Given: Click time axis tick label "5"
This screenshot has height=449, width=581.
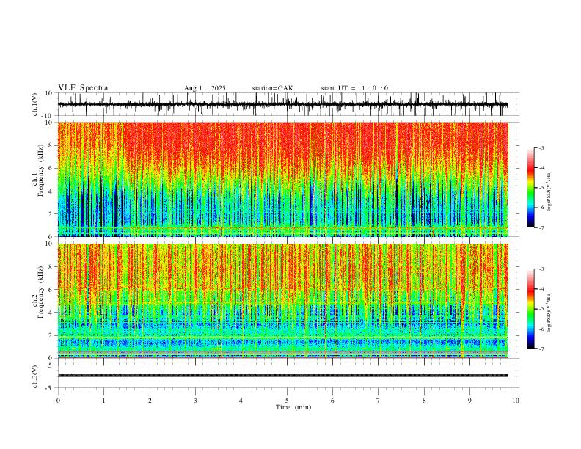Looking at the screenshot, I should pos(287,401).
